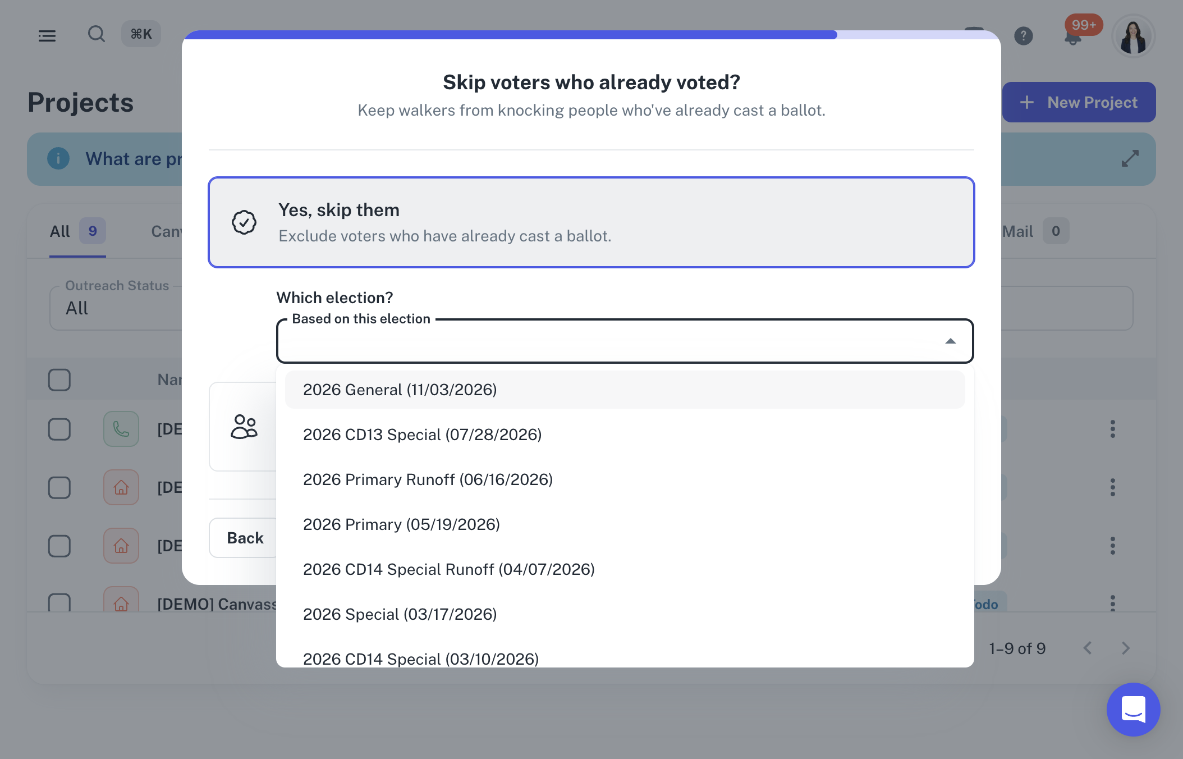Screen dimensions: 1183x759
Task: Click the first red house canvass icon
Action: [121, 487]
